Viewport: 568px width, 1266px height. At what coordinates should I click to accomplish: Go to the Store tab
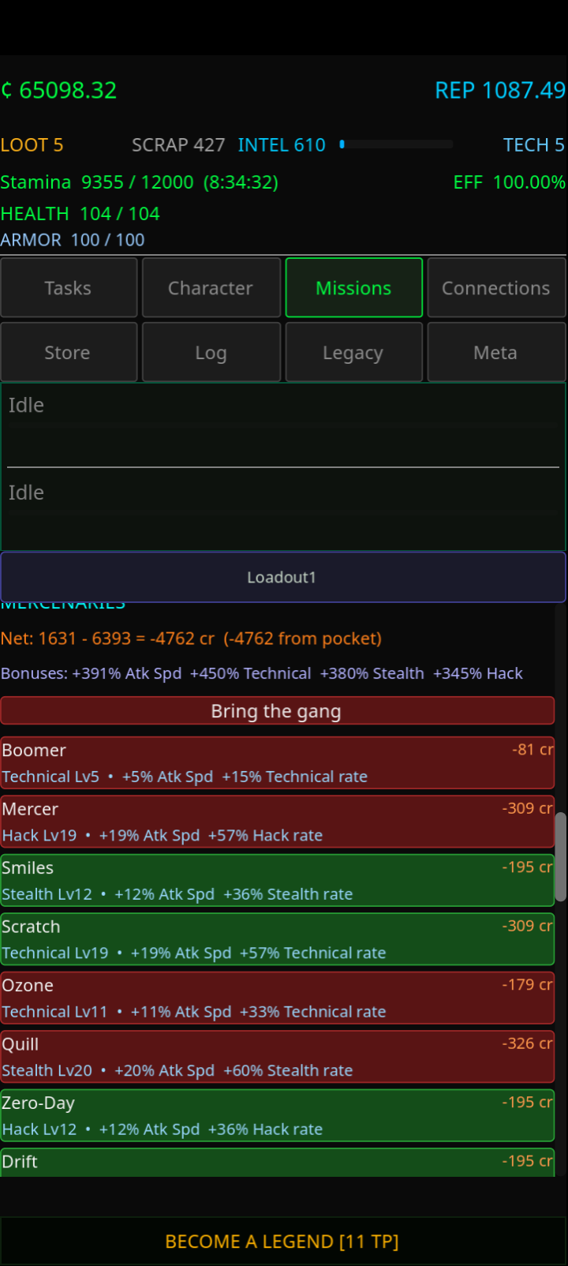click(x=69, y=353)
